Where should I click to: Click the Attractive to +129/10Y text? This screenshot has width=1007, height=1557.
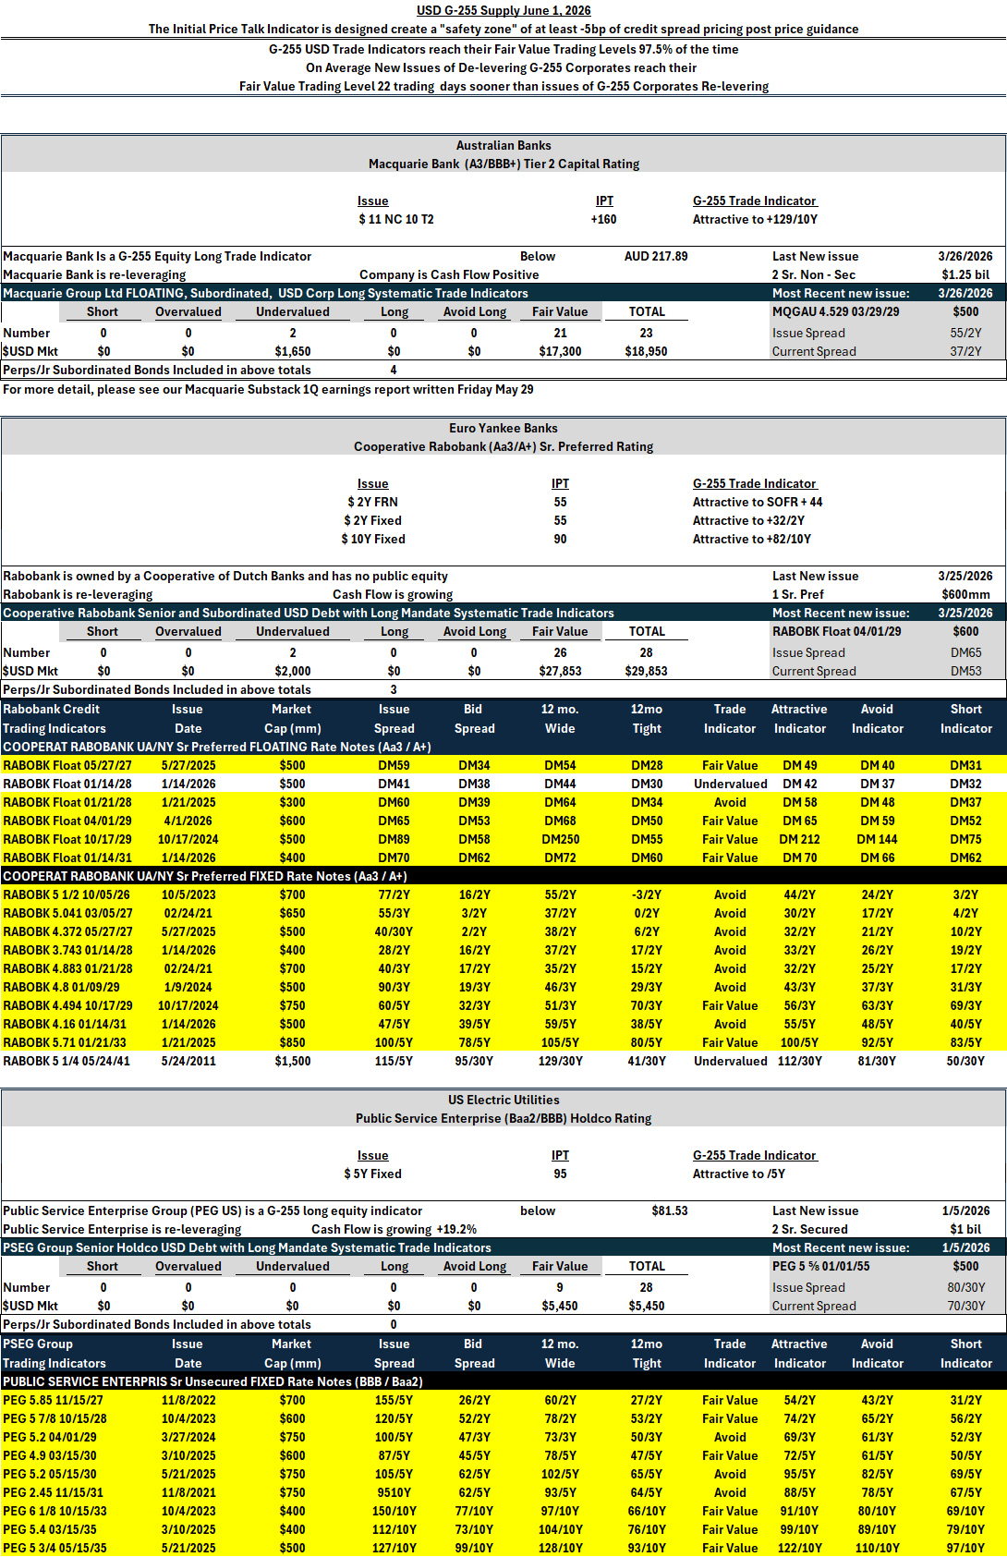click(755, 219)
